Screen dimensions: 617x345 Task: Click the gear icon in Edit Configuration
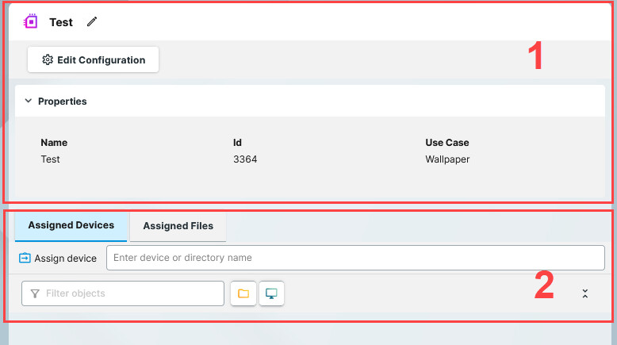(x=48, y=60)
